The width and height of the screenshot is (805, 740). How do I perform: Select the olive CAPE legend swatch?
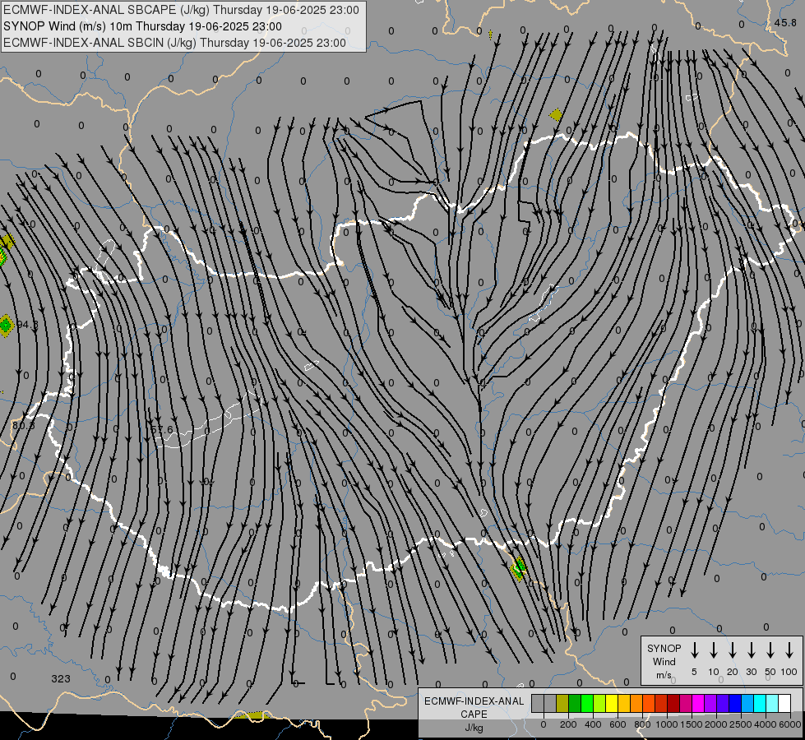[x=562, y=703]
